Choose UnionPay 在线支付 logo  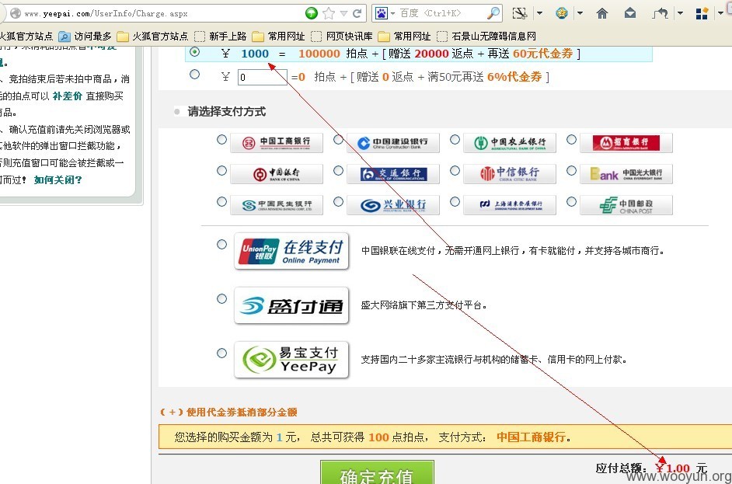click(x=291, y=251)
